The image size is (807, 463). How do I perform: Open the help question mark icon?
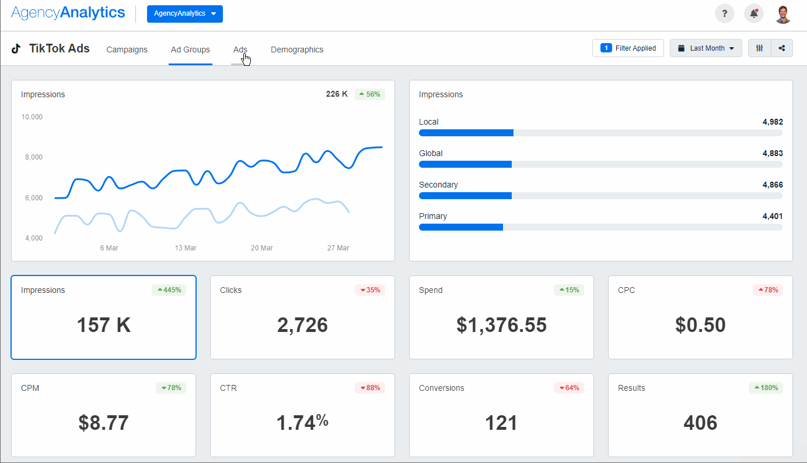(x=724, y=13)
